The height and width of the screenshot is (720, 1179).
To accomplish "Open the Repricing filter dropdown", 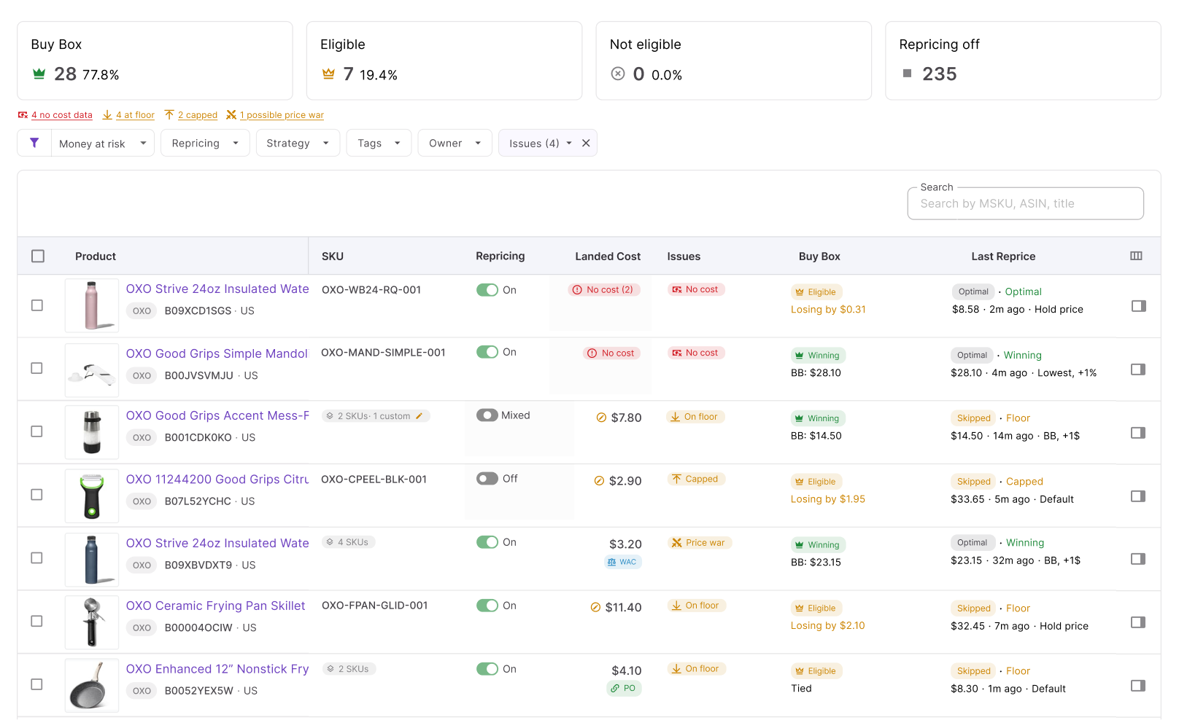I will [205, 143].
